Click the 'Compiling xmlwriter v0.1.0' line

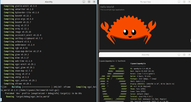tap(19, 9)
